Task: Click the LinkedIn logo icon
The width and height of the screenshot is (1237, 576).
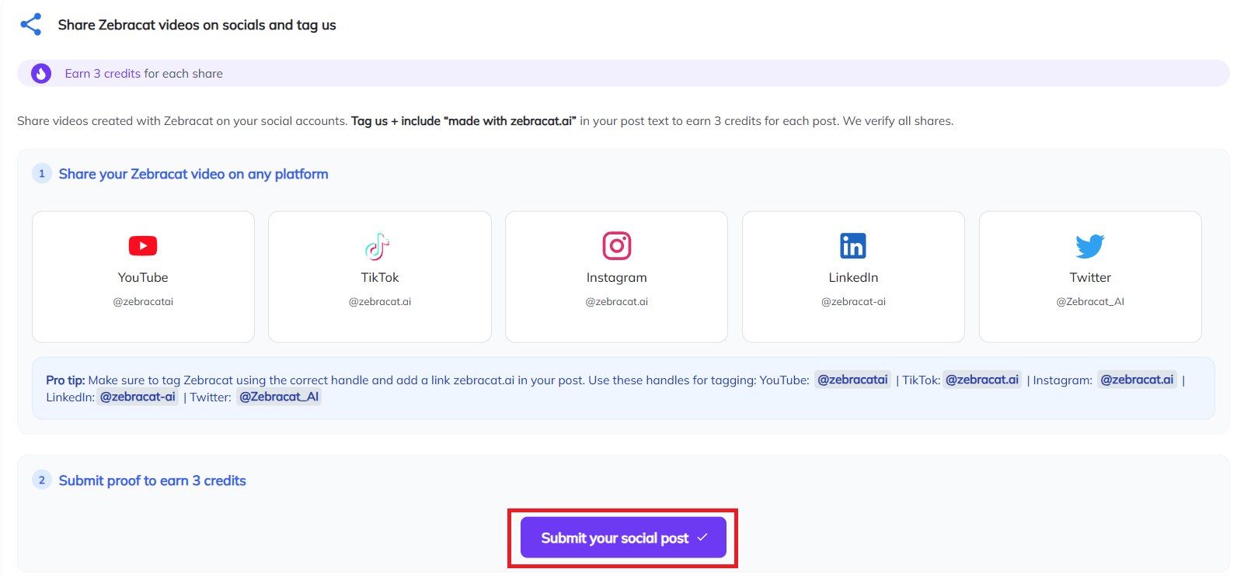Action: (853, 246)
